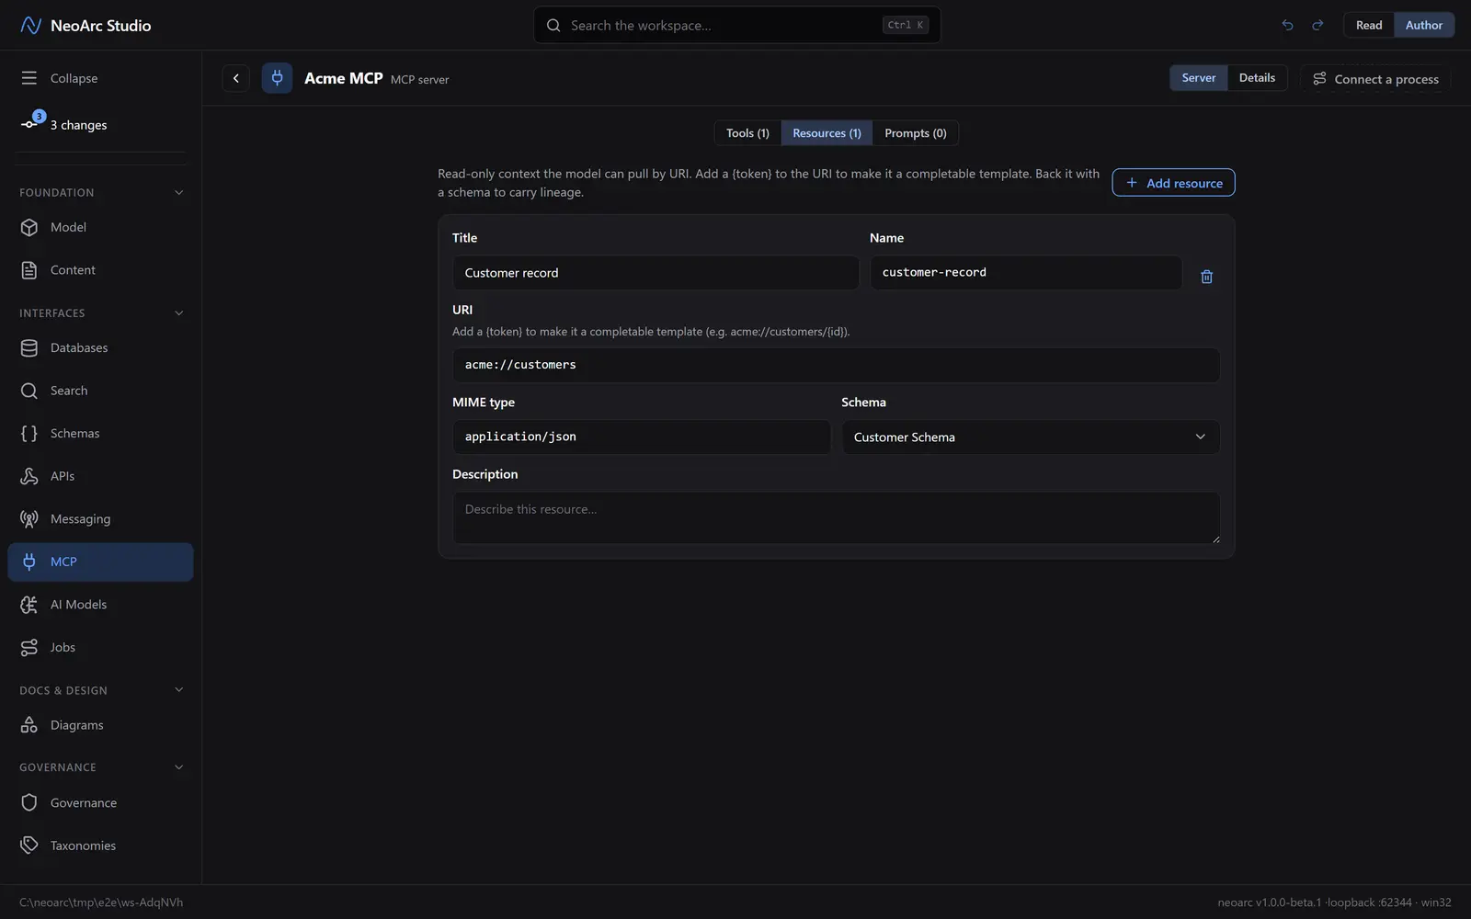
Task: Open the sidebar Search magnifier icon
Action: tap(29, 391)
